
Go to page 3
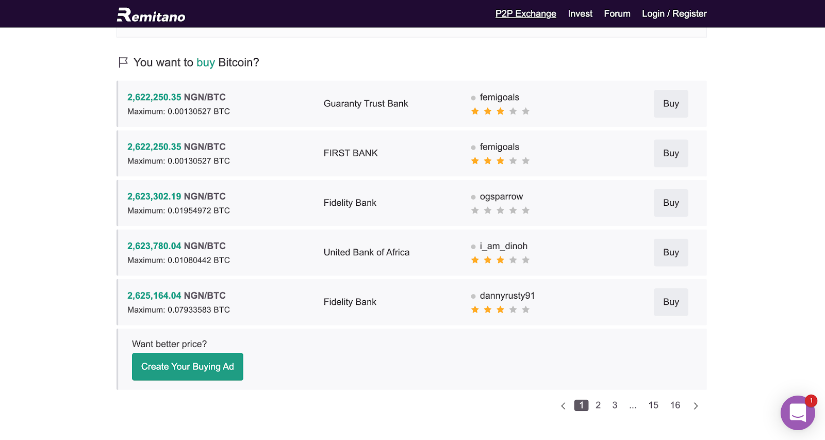pos(615,405)
